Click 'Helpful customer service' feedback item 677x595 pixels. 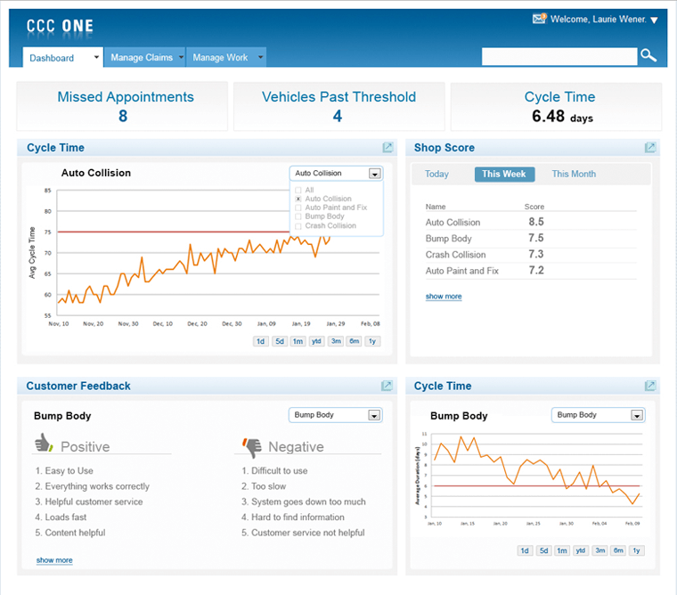click(x=89, y=501)
